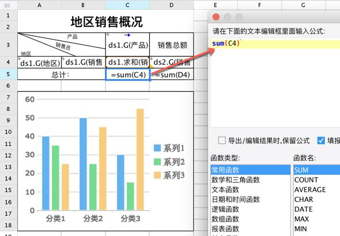The height and width of the screenshot is (236, 340).
Task: Select column A header
Action: pos(39,5)
